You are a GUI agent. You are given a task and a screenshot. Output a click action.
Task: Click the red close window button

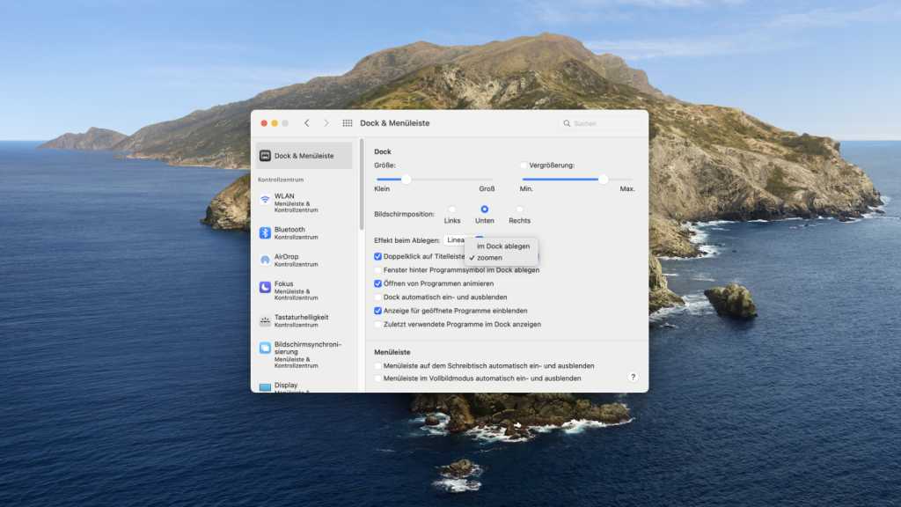point(264,123)
